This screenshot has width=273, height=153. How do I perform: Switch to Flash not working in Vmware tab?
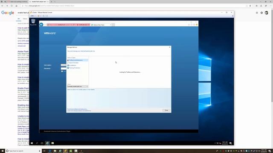coord(18,2)
